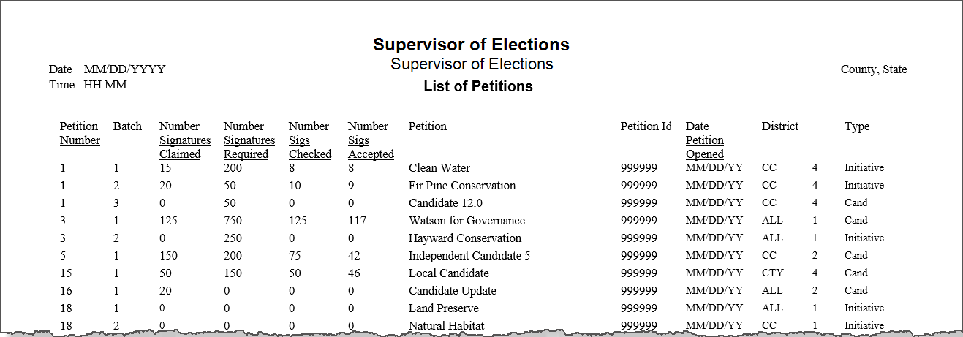Click the Hayward Conservation petition name
This screenshot has width=963, height=337.
click(x=465, y=238)
